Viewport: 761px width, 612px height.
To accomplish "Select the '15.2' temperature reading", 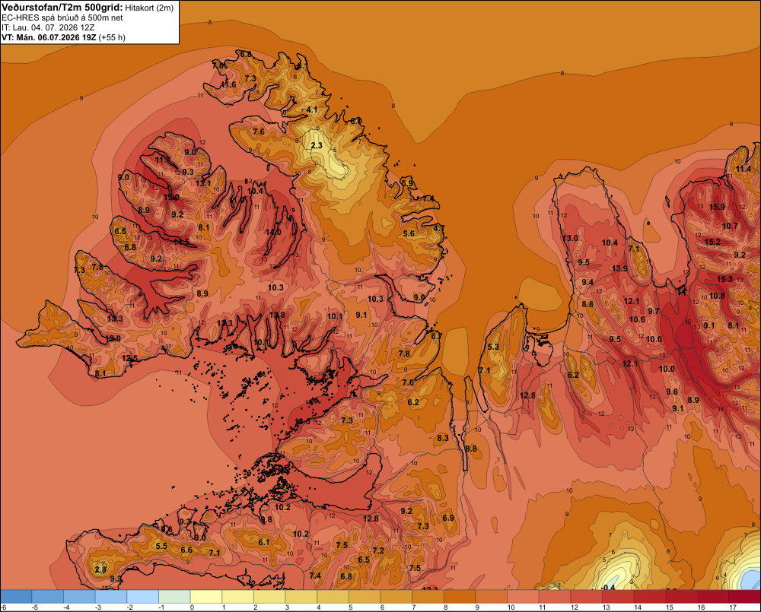I will [x=712, y=242].
